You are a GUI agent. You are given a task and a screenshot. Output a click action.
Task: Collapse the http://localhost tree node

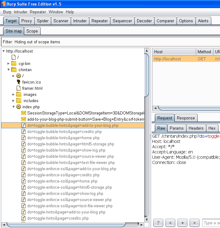[x=4, y=51]
